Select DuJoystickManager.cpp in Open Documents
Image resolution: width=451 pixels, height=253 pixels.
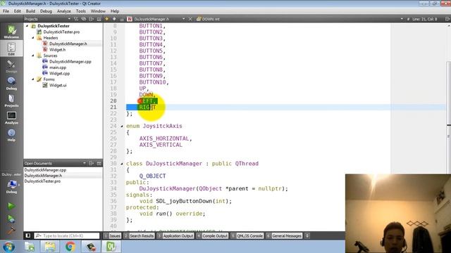[x=45, y=170]
